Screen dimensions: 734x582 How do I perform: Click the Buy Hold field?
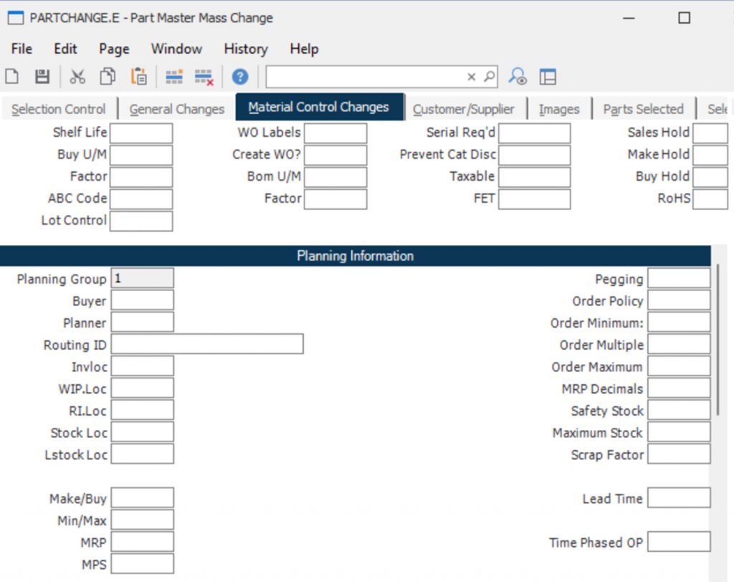tap(710, 177)
